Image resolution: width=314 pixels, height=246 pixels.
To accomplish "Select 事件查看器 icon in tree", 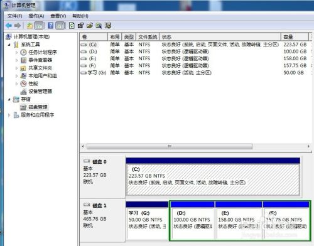I will coord(23,60).
